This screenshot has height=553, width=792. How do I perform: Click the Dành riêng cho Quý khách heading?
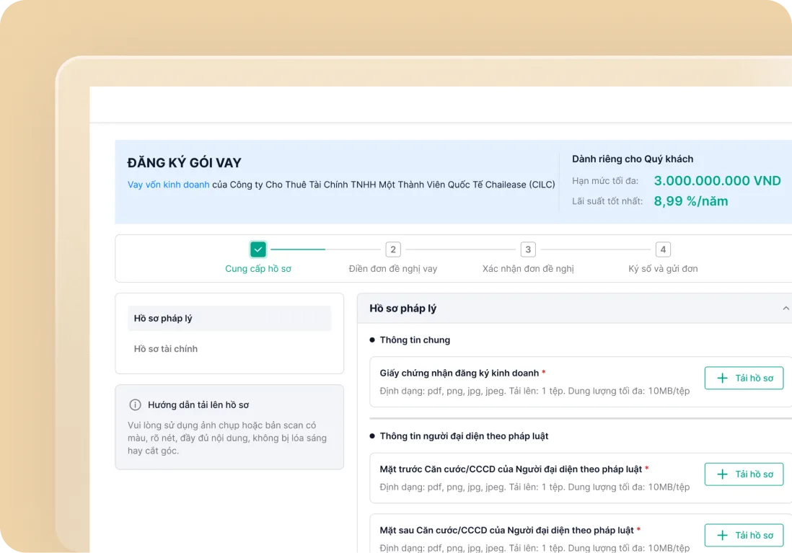633,159
